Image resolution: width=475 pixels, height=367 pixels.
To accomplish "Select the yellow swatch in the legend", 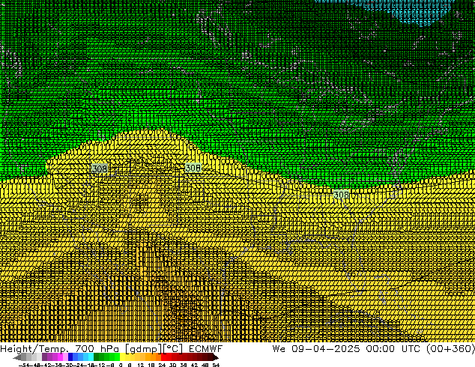I will [122, 357].
